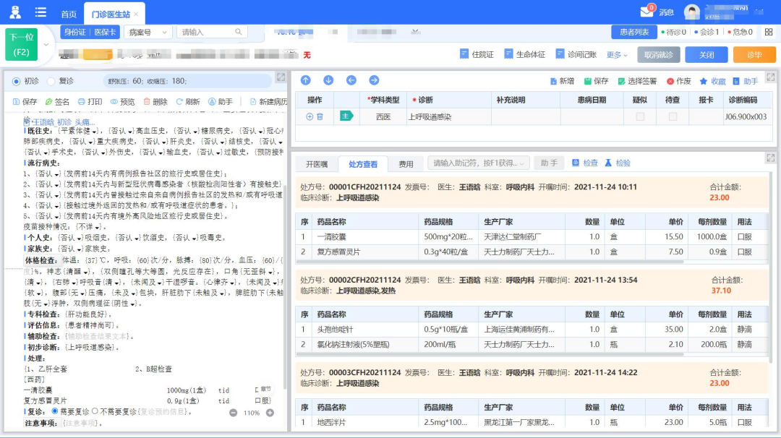781x438 pixels.
Task: Click the search magnifier in 请输入 box
Action: click(239, 32)
